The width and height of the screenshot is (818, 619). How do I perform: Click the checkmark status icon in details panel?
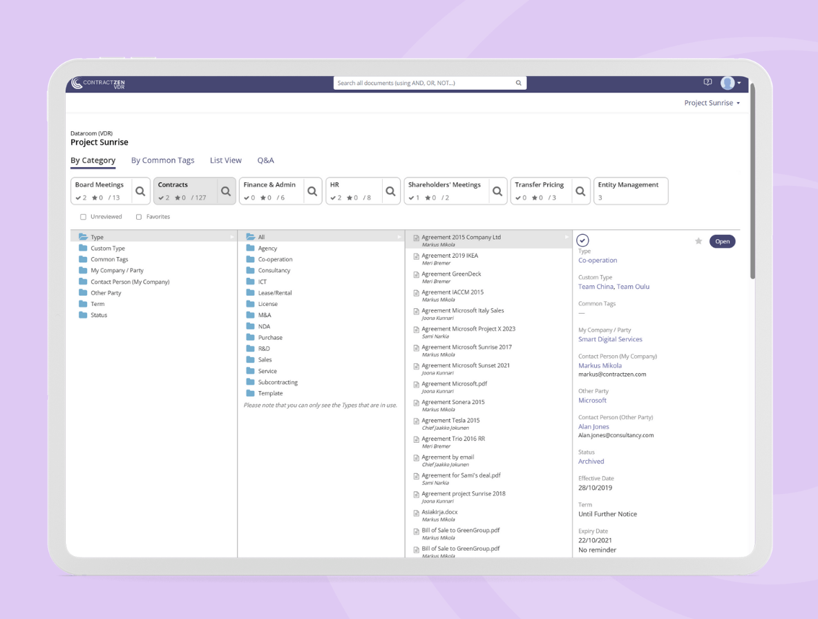582,240
